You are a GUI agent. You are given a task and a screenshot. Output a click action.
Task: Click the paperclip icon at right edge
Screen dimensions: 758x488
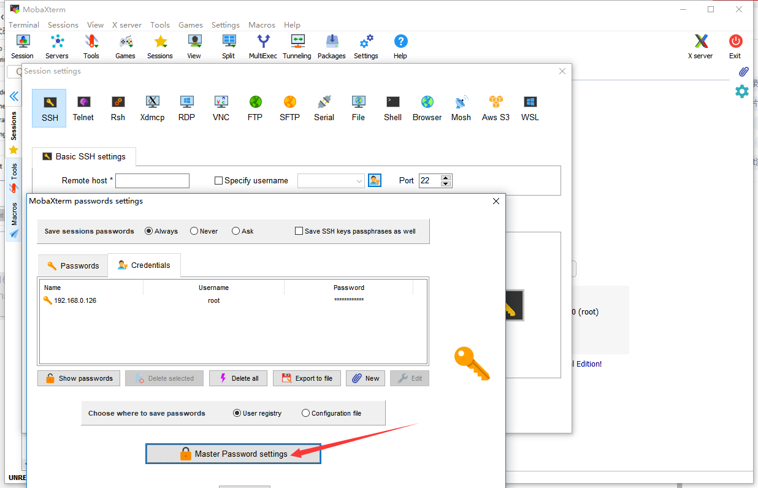tap(743, 72)
